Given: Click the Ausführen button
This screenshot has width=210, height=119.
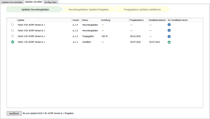Looking at the screenshot, I should tap(14, 114).
